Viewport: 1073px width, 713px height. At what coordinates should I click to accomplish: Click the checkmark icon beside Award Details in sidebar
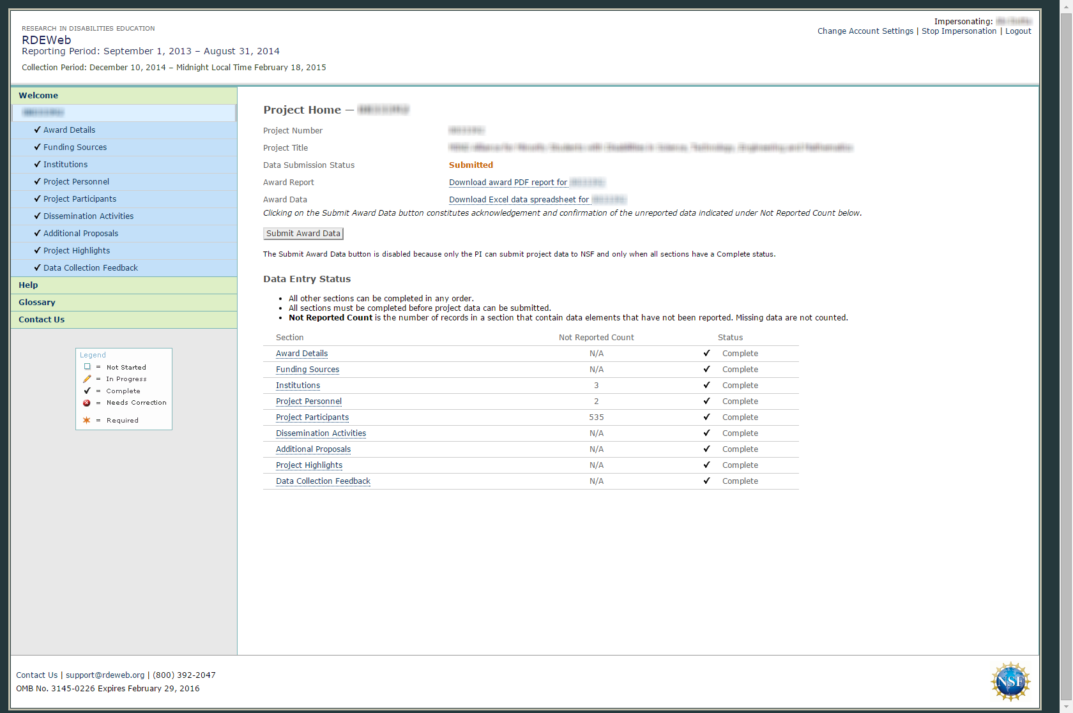(x=37, y=130)
